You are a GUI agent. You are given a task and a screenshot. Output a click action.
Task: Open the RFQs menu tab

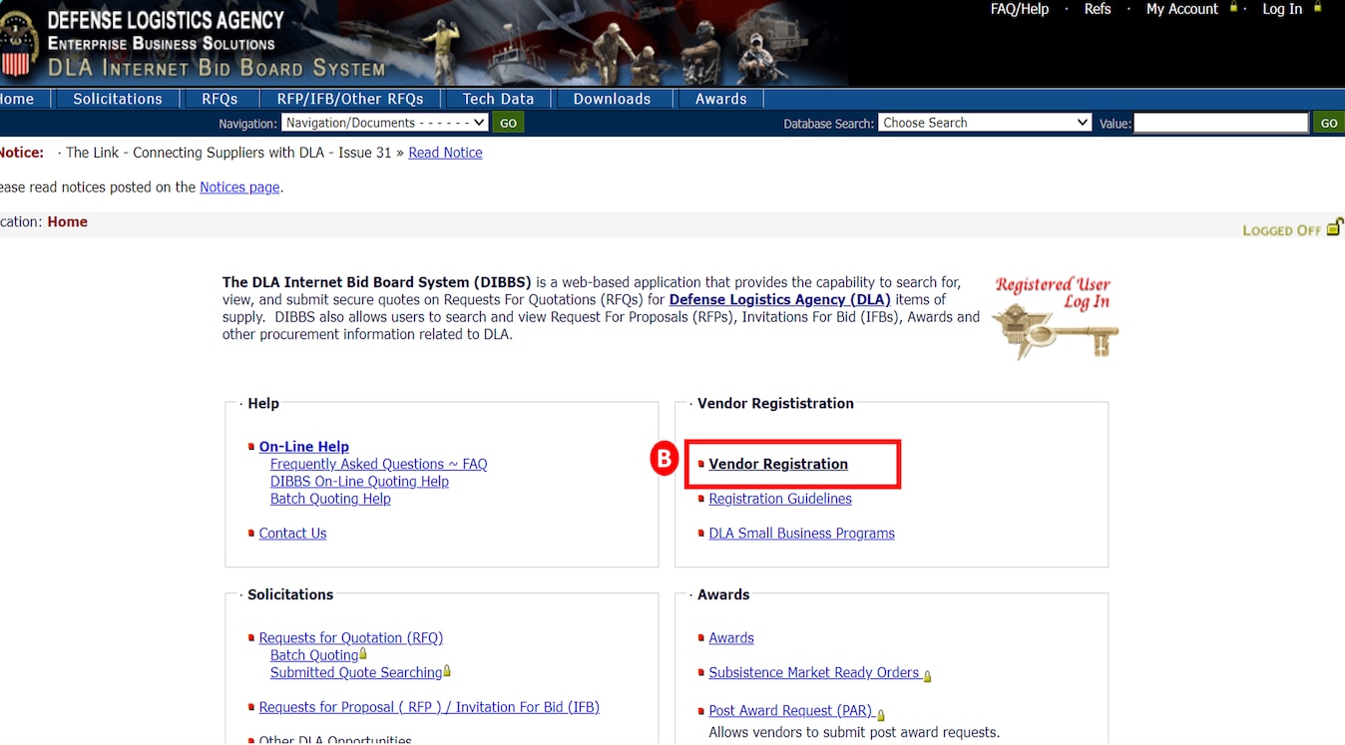tap(220, 99)
